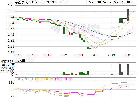The height and width of the screenshot is (98, 140).
Task: Click the long green candlestick on 5-22
Action: click(64, 31)
